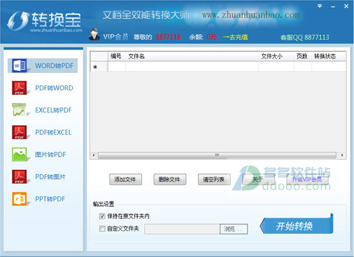Toggle the 保持在原文件夹内 checkbox

click(102, 216)
